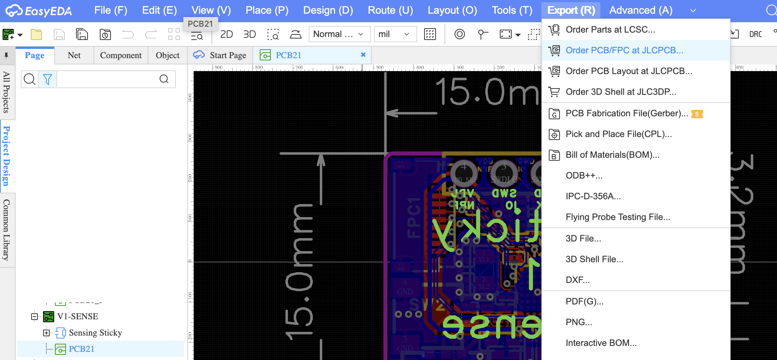Click the undo arrow
The height and width of the screenshot is (360, 777).
(x=128, y=34)
